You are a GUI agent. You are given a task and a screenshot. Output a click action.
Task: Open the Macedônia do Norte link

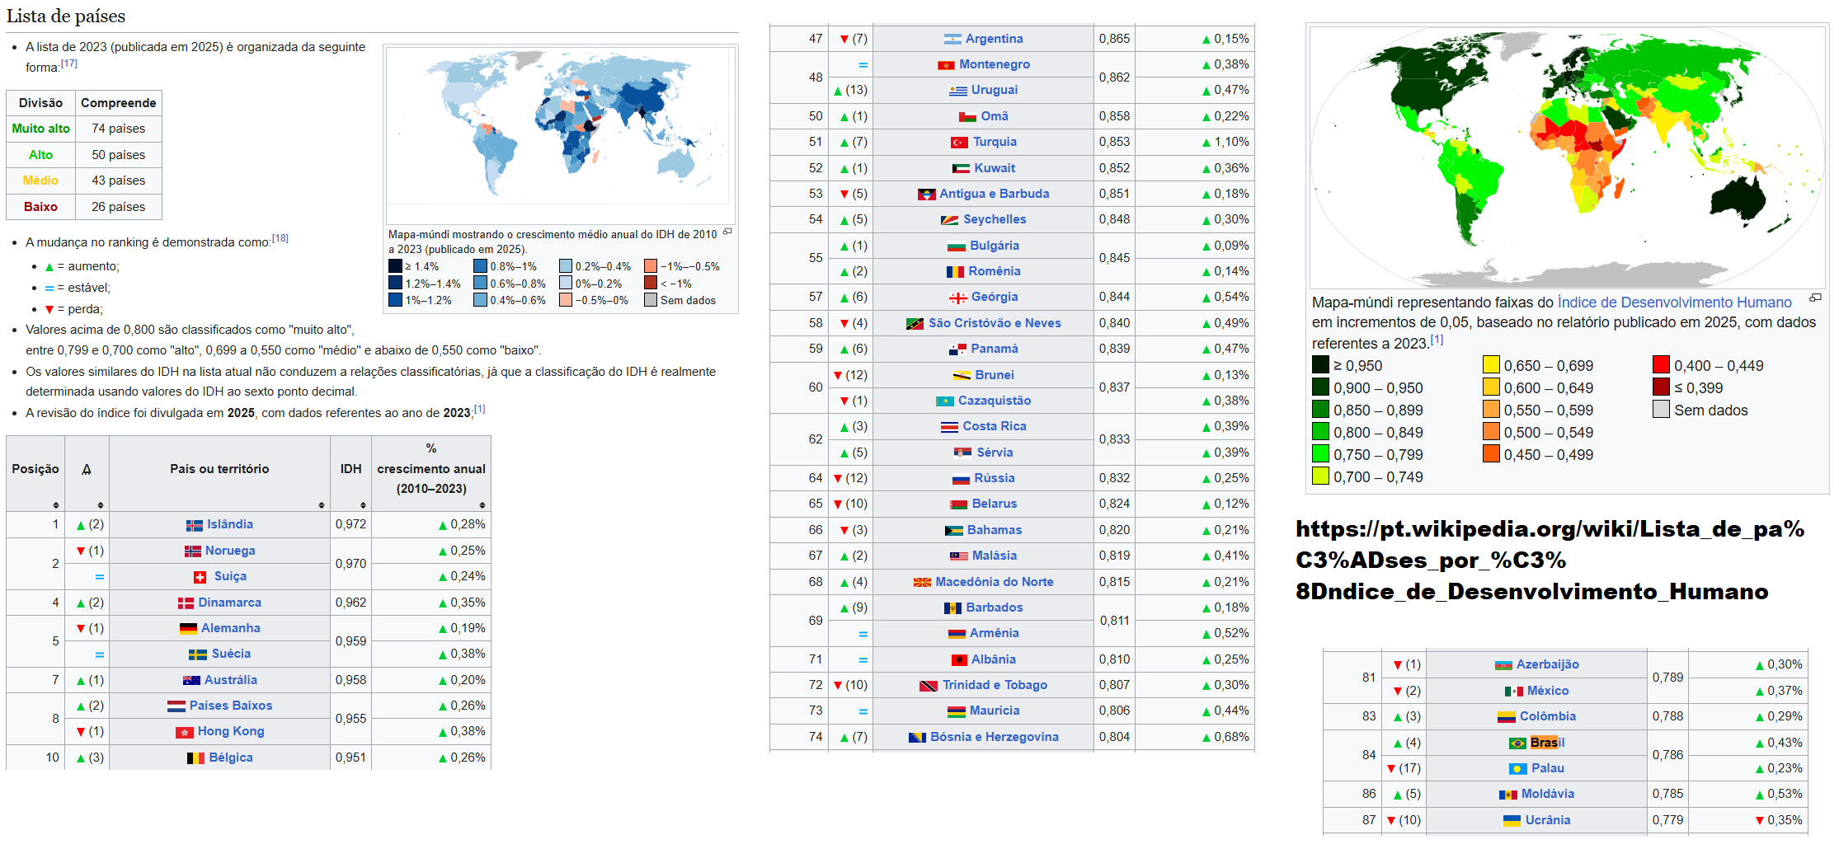click(x=995, y=583)
